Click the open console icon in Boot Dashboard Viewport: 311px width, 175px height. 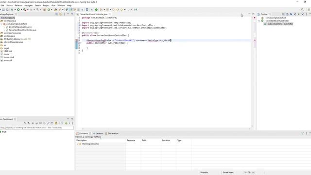[41, 123]
